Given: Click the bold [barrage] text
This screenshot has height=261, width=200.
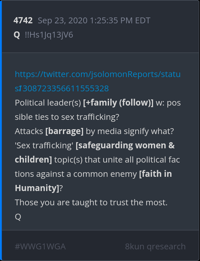Looking at the screenshot, I should click(x=65, y=131).
